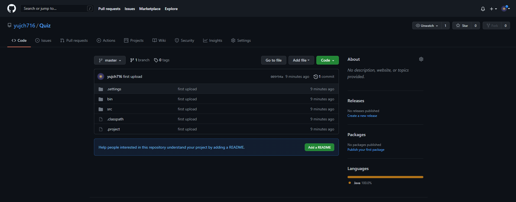Click the Java 100.0% language link

coord(360,183)
